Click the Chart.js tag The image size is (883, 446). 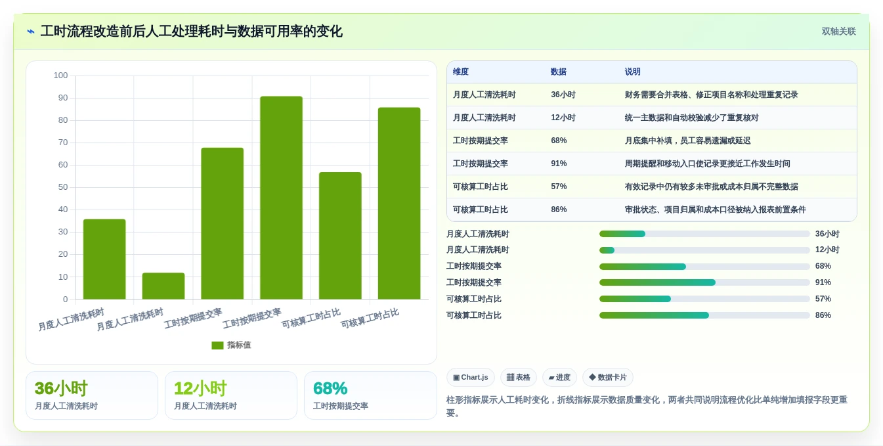471,377
